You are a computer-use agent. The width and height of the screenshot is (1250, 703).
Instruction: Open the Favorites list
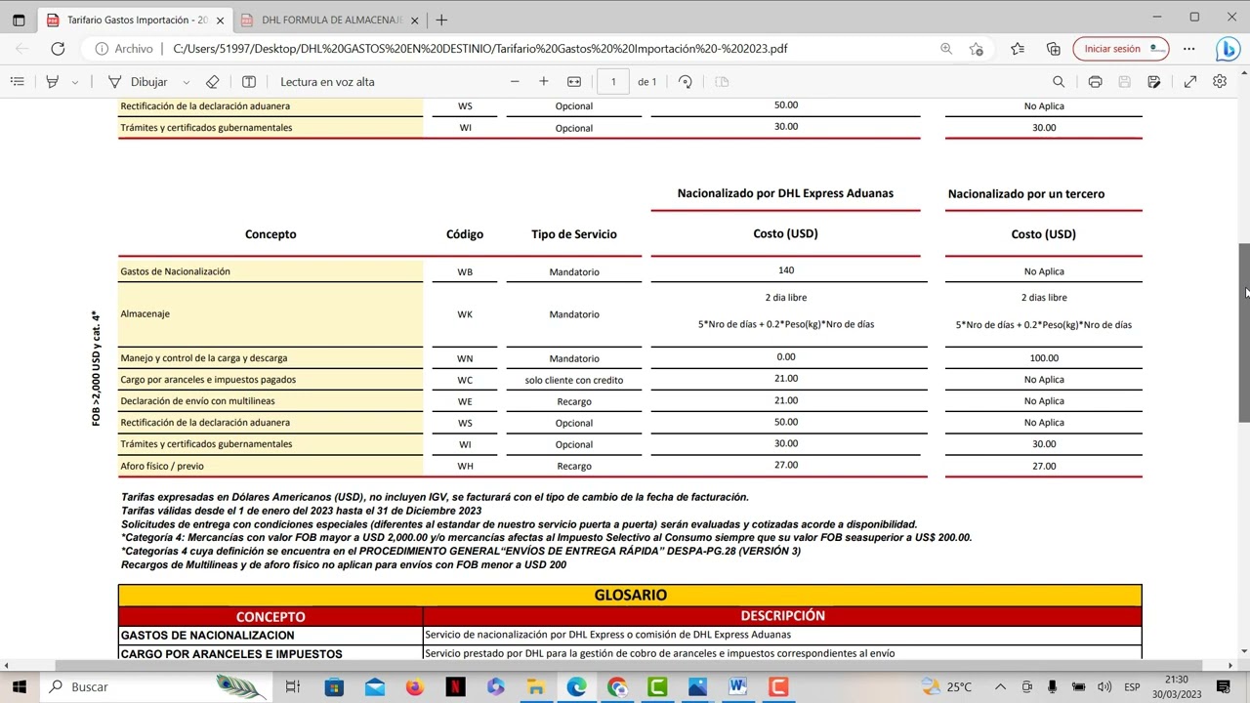(x=1018, y=49)
